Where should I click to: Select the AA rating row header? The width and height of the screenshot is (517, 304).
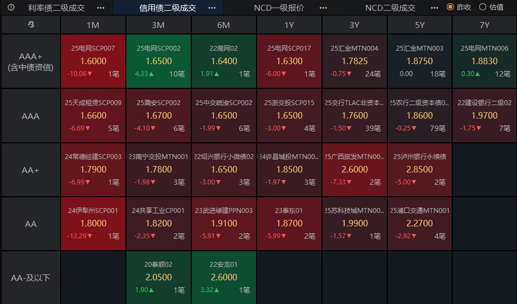point(31,224)
